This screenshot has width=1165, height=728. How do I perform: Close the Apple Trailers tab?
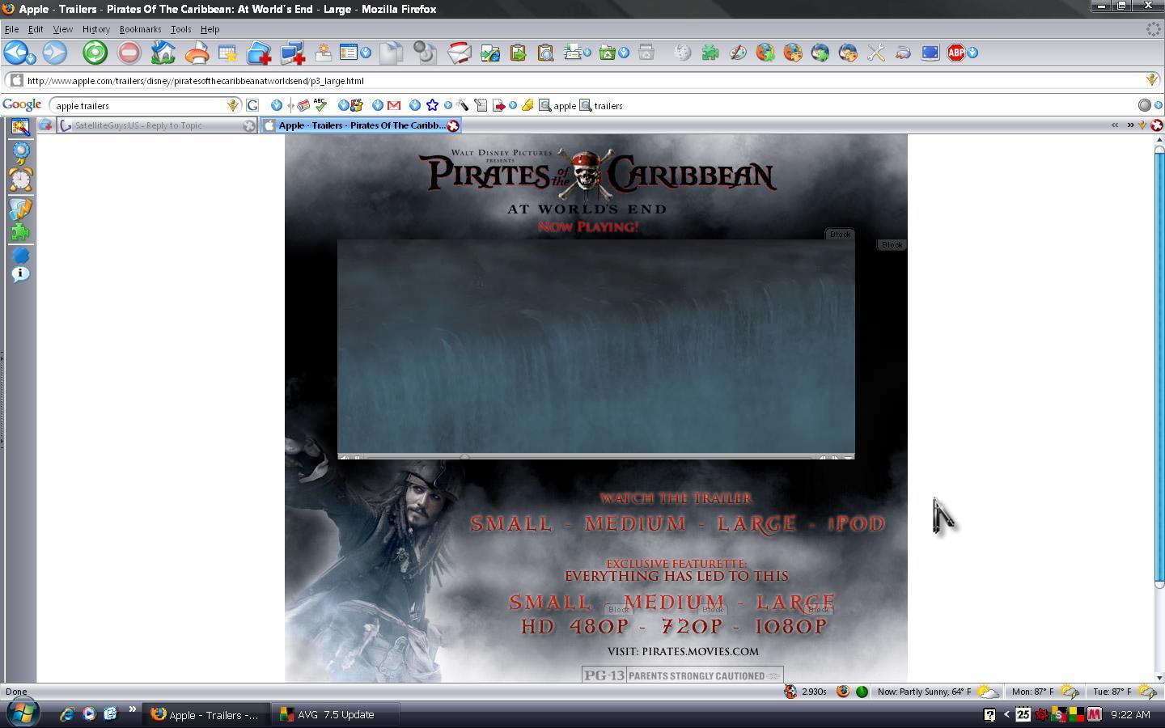coord(453,125)
